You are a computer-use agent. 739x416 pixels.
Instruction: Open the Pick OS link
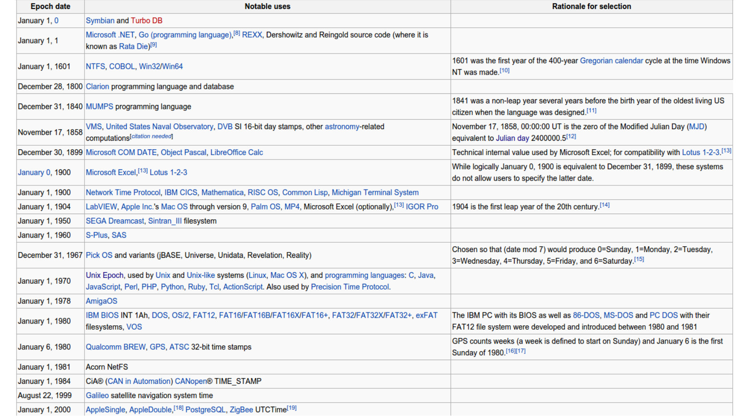coord(99,256)
